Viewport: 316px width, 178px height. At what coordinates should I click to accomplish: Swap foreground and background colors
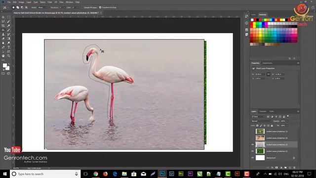(x=8, y=64)
